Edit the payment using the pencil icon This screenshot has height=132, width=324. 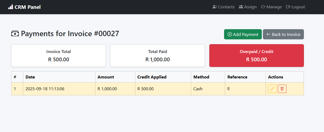tap(272, 89)
